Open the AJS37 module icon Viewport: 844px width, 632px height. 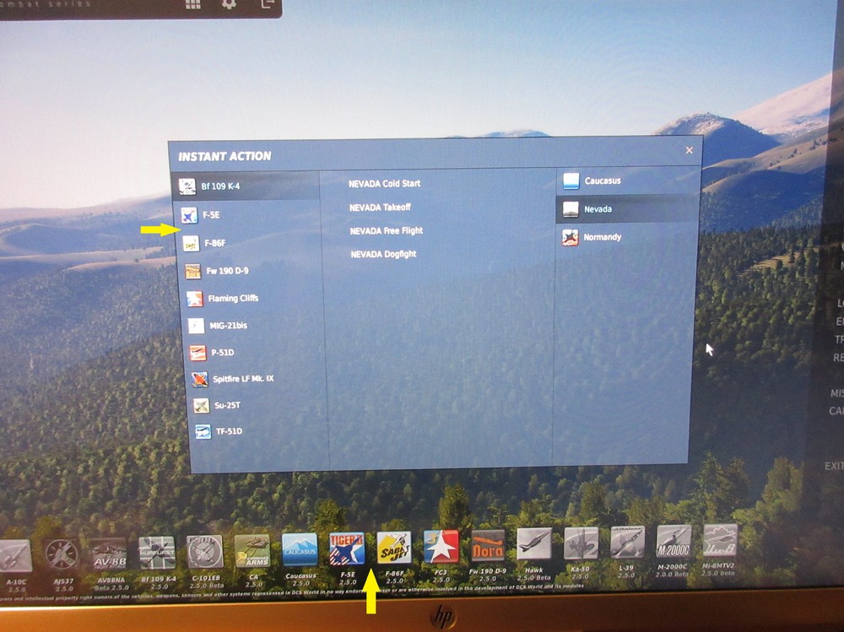[62, 554]
